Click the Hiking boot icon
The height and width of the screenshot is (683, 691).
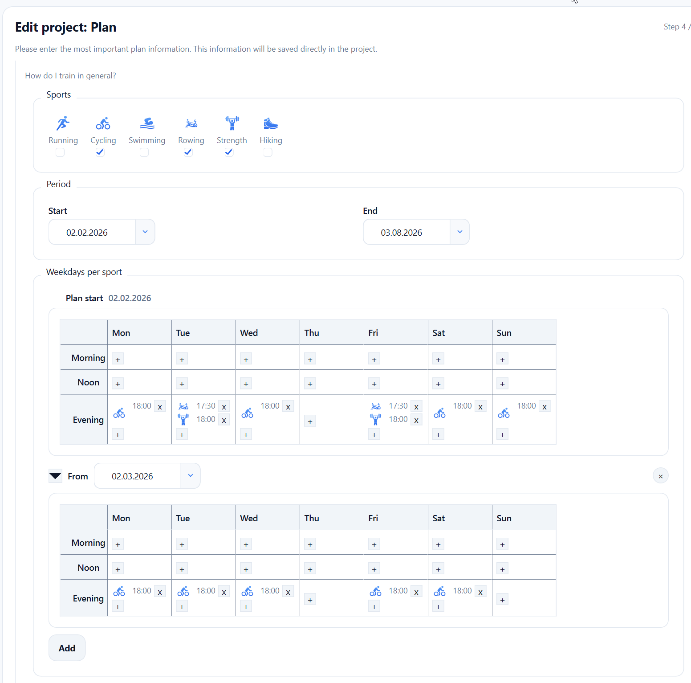[270, 123]
